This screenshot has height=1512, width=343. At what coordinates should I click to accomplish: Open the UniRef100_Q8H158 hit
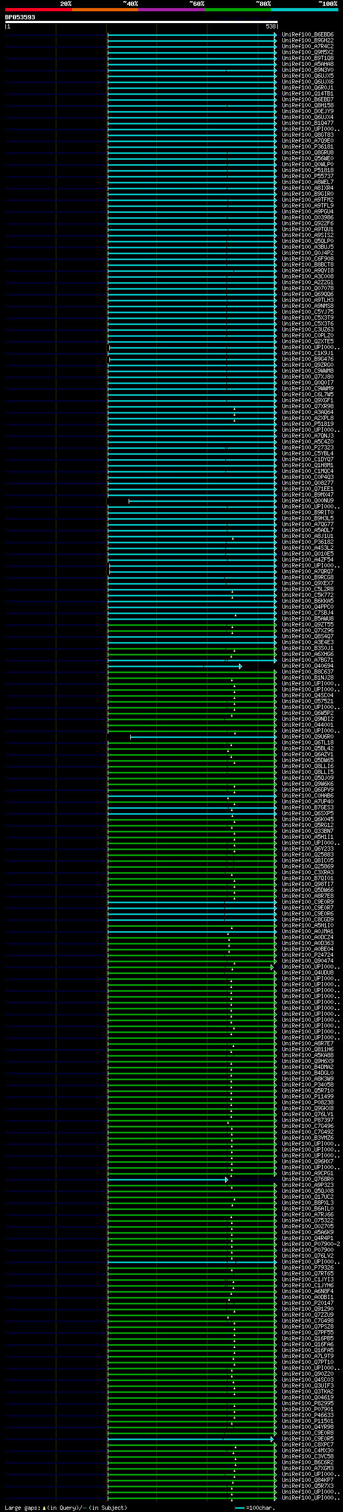[308, 105]
